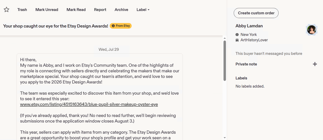Click the New York location text

(x=249, y=35)
